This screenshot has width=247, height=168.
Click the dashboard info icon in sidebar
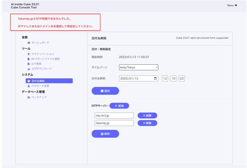pos(29,43)
